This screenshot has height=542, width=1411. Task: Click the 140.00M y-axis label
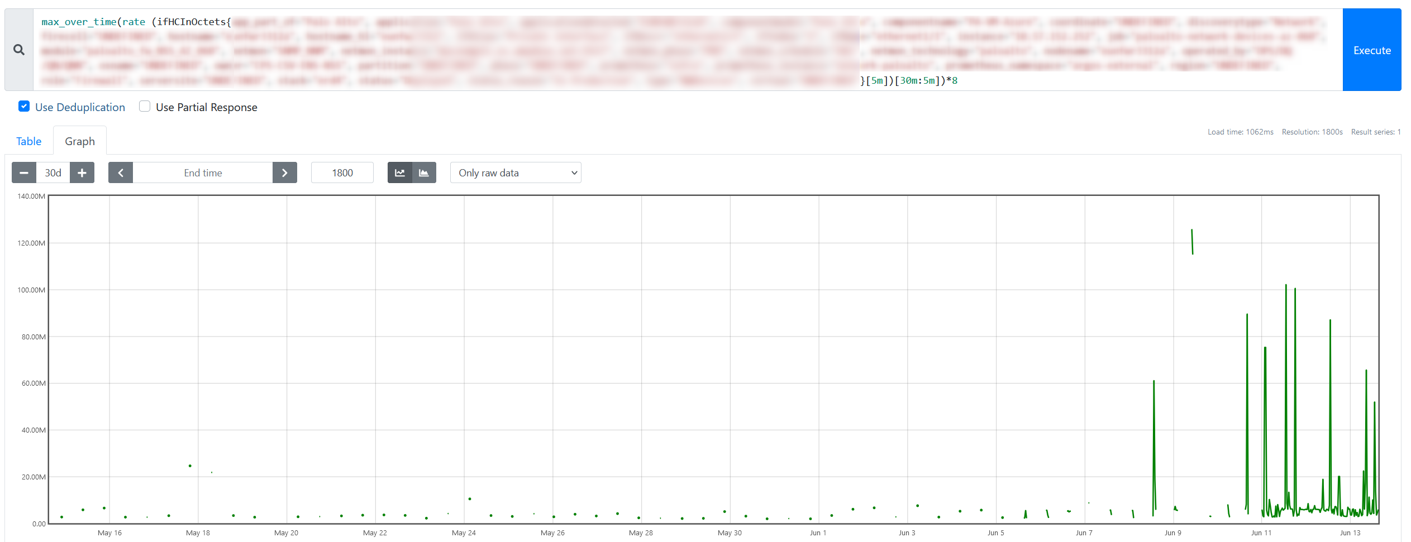[31, 196]
